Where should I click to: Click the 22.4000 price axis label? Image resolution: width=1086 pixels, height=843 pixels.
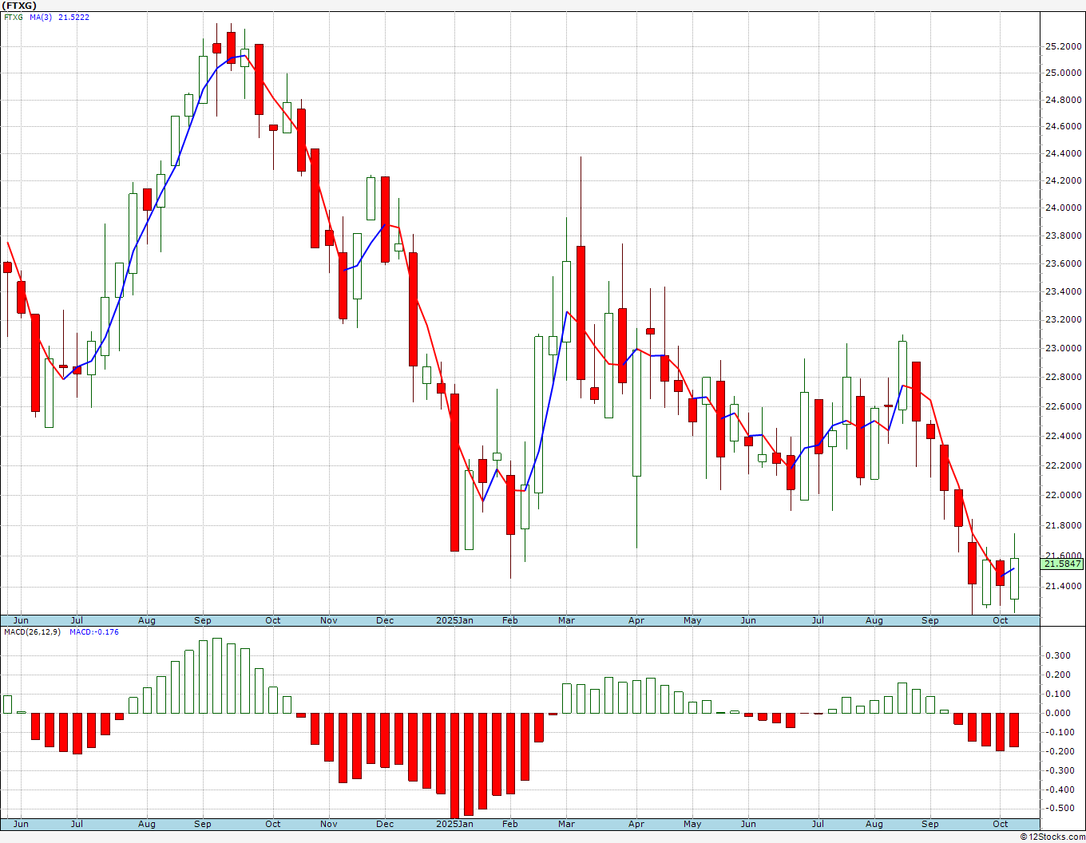[1063, 437]
